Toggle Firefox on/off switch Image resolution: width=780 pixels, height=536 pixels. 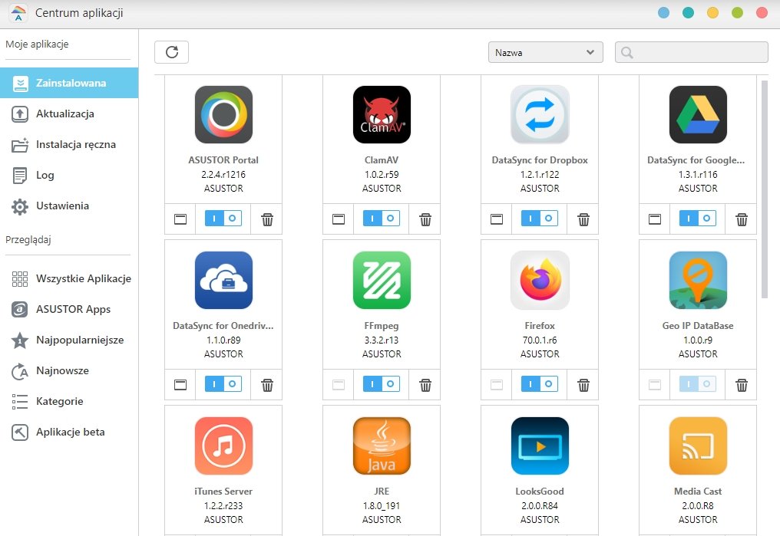click(540, 384)
